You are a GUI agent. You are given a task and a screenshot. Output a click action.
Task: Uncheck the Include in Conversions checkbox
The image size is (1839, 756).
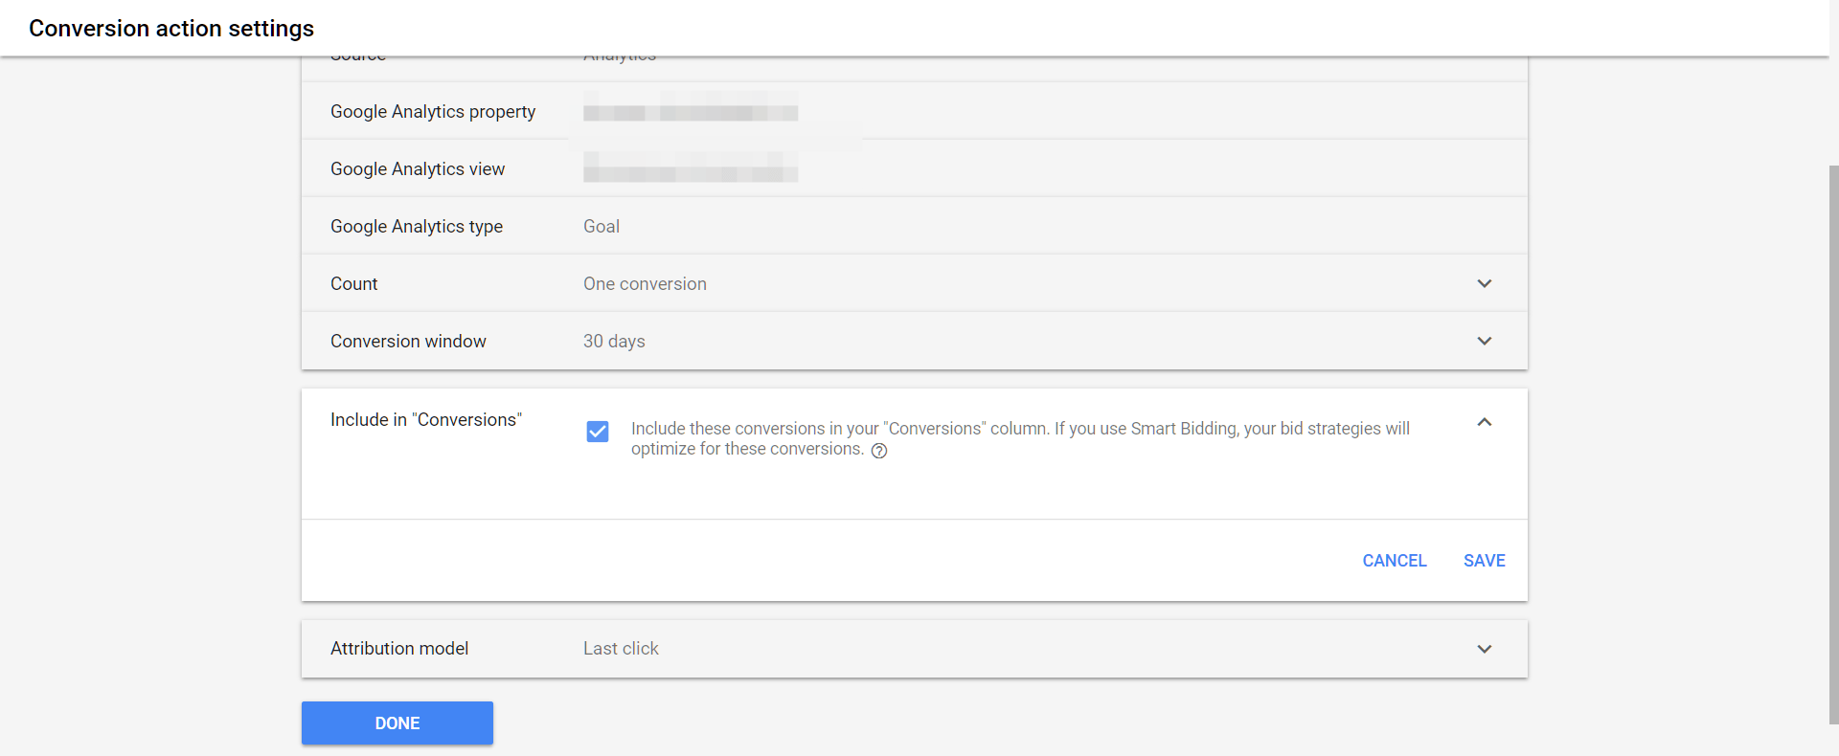(x=598, y=432)
